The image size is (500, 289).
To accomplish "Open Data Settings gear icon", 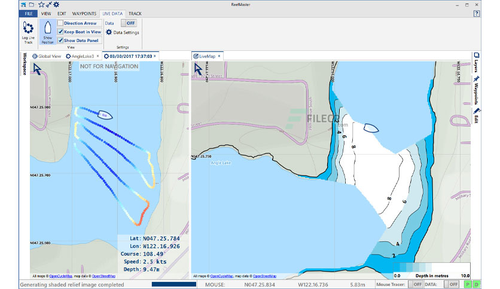I will [x=109, y=32].
